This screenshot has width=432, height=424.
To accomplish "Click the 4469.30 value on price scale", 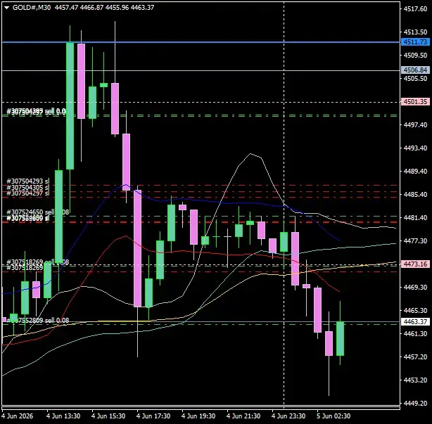I will [x=415, y=287].
